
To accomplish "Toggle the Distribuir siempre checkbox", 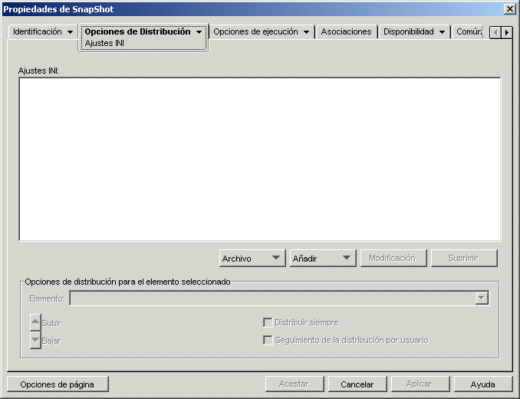I will (x=268, y=322).
